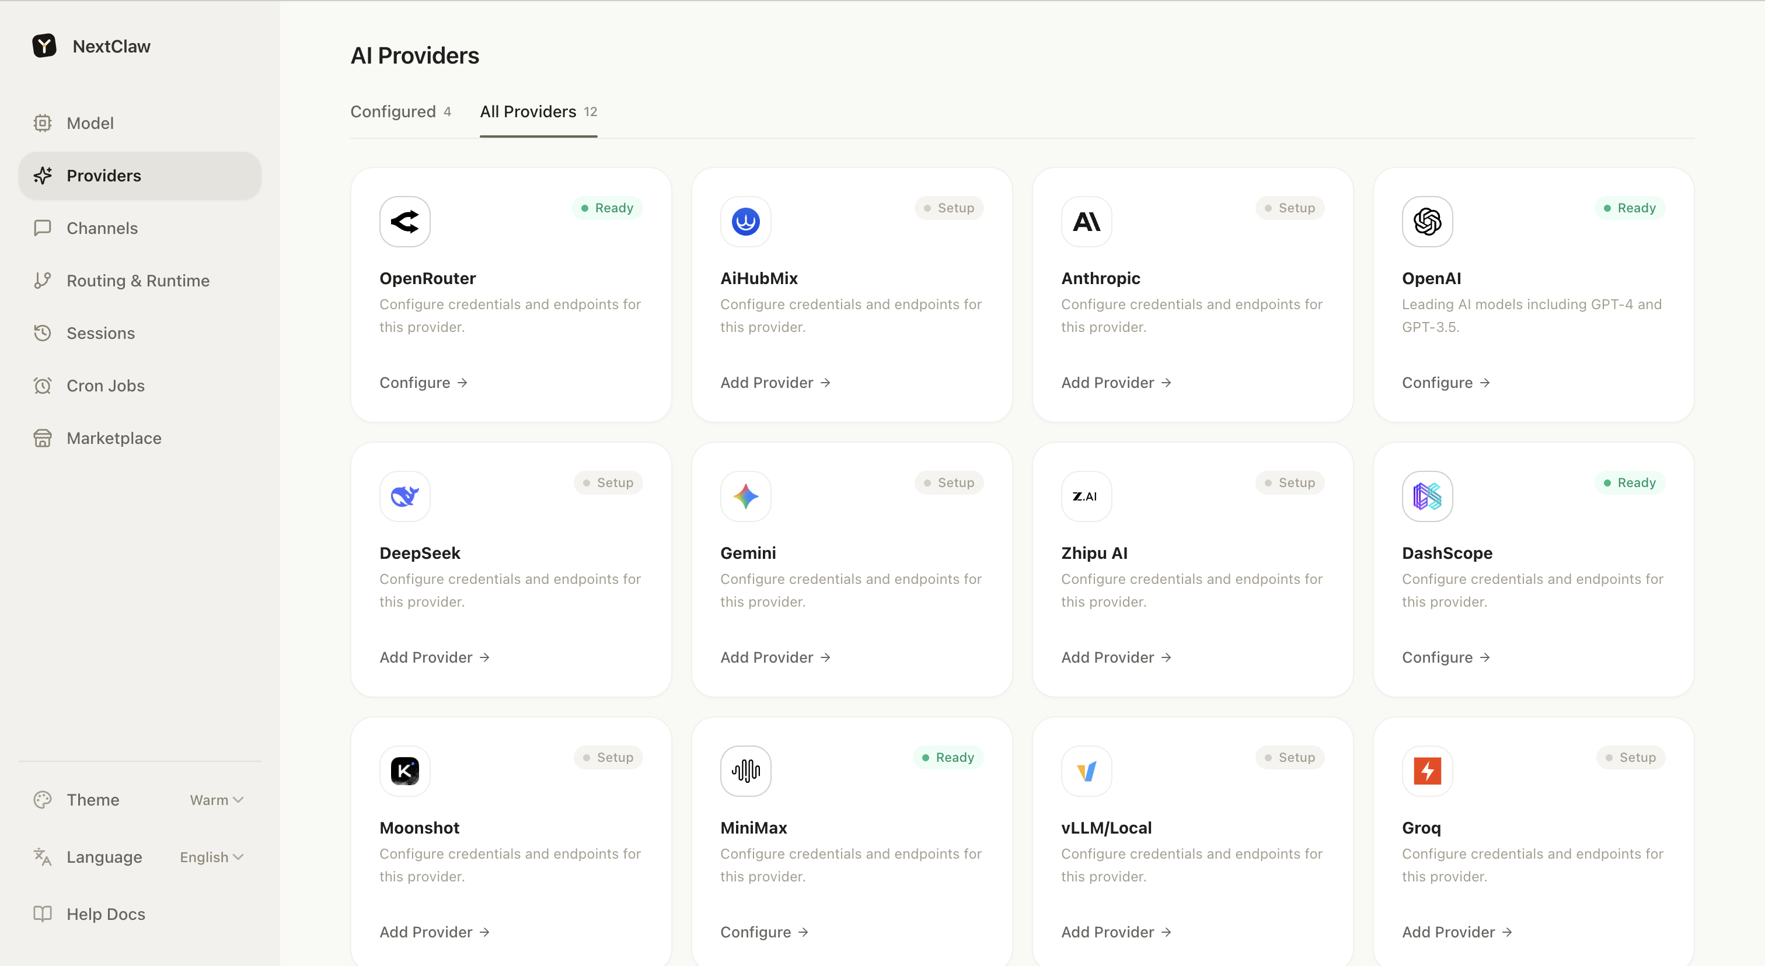The image size is (1765, 966).
Task: Open Help Docs in sidebar
Action: click(106, 914)
